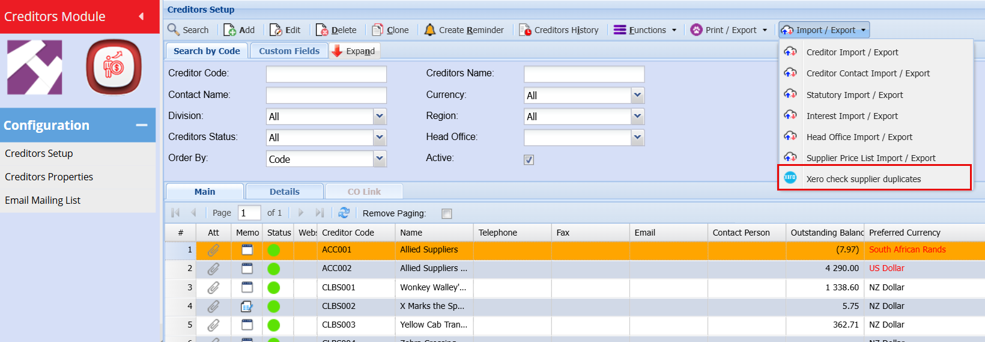Click the refresh icon in paging bar
The image size is (985, 342).
pyautogui.click(x=344, y=213)
